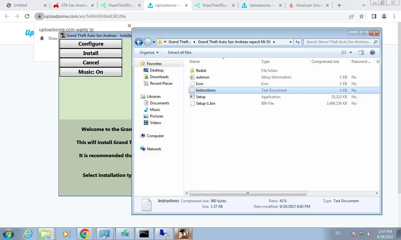This screenshot has width=401, height=240.
Task: Click the volume icon in system tray
Action: click(x=369, y=234)
